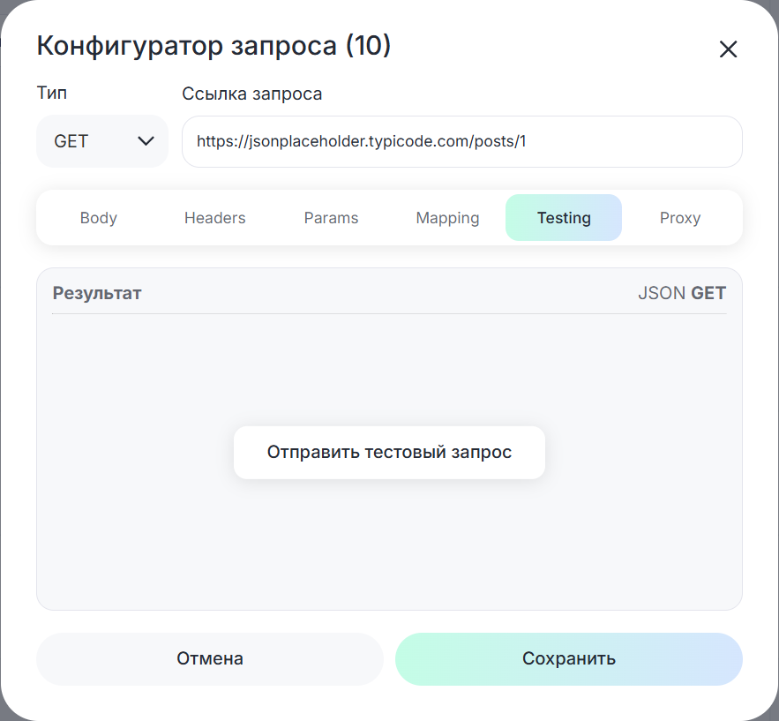Click the Тип field label
This screenshot has height=721, width=779.
point(51,94)
